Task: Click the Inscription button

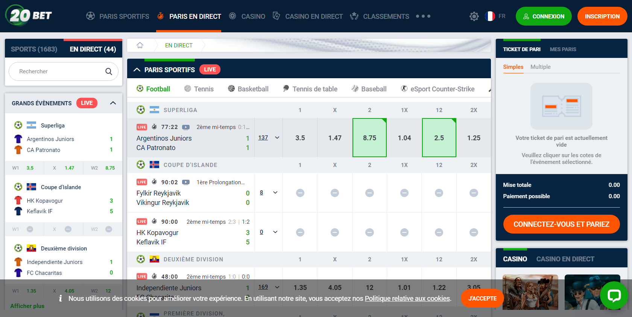Action: [x=602, y=16]
